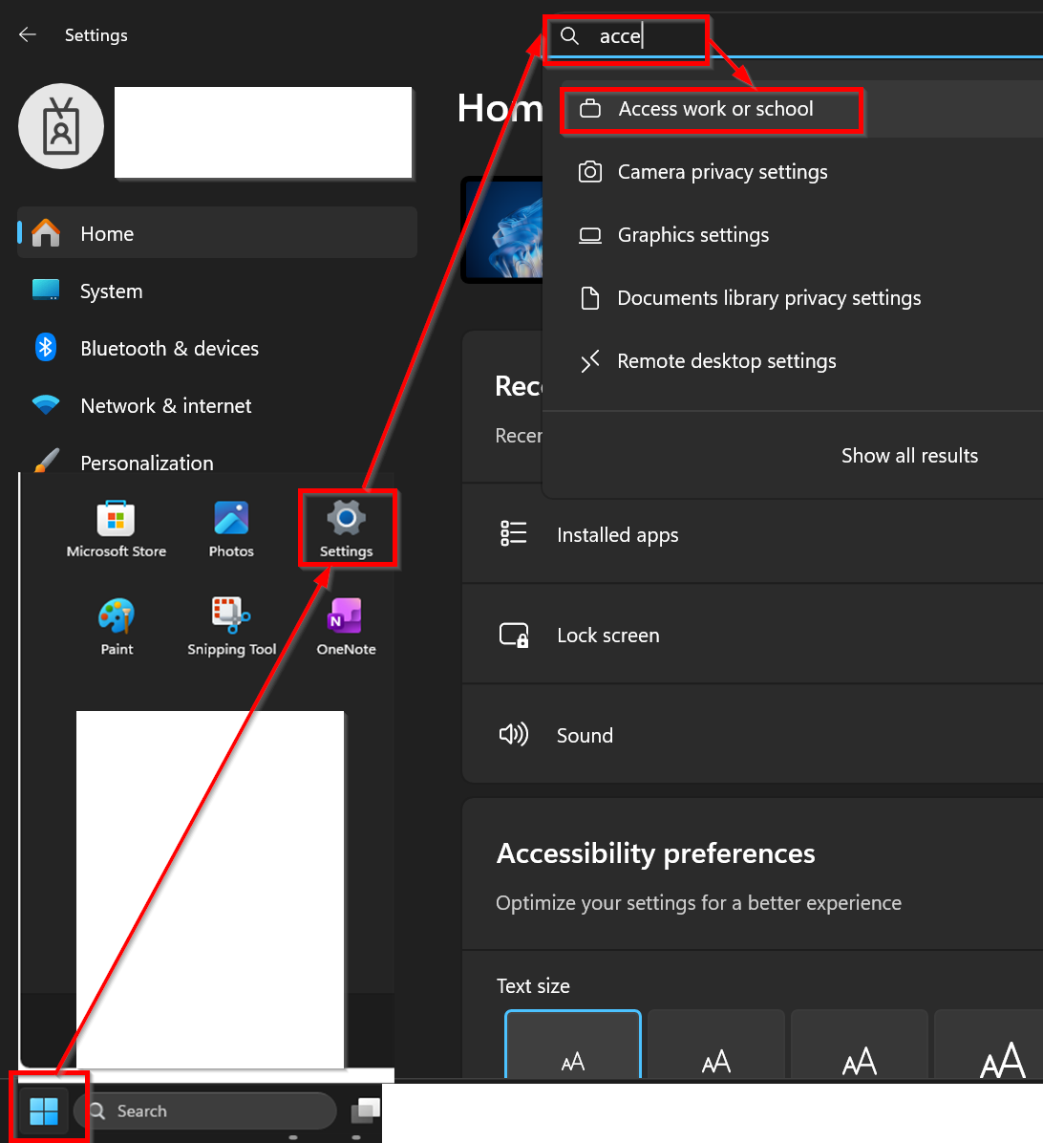
Task: Click Show all results in search suggestions
Action: click(909, 456)
